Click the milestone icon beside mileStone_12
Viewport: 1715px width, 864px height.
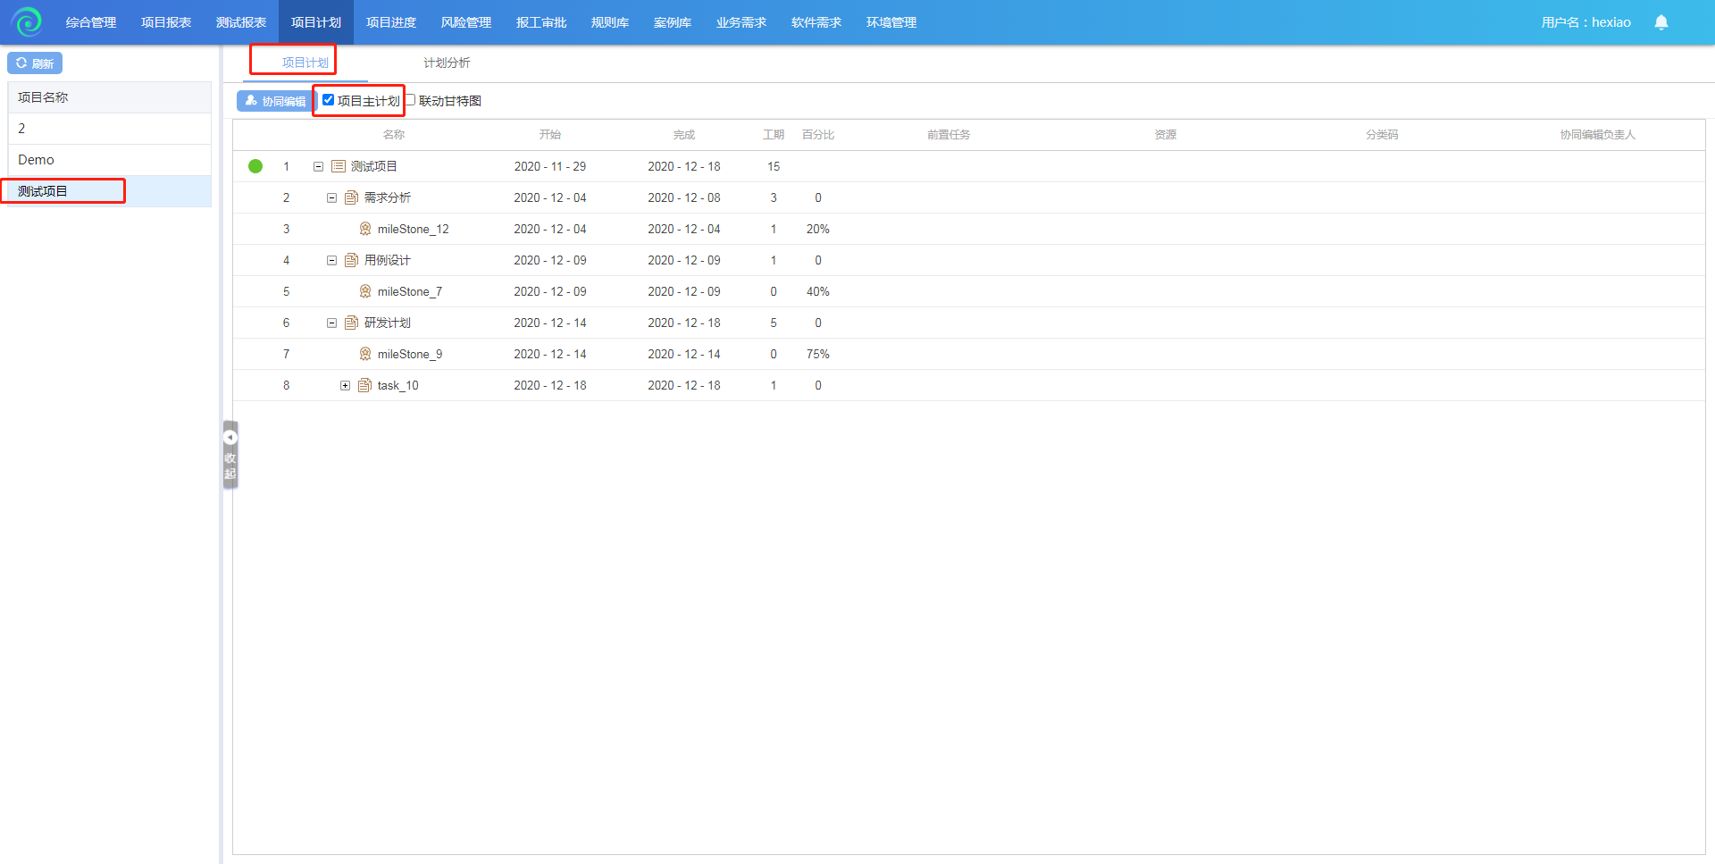pos(365,229)
